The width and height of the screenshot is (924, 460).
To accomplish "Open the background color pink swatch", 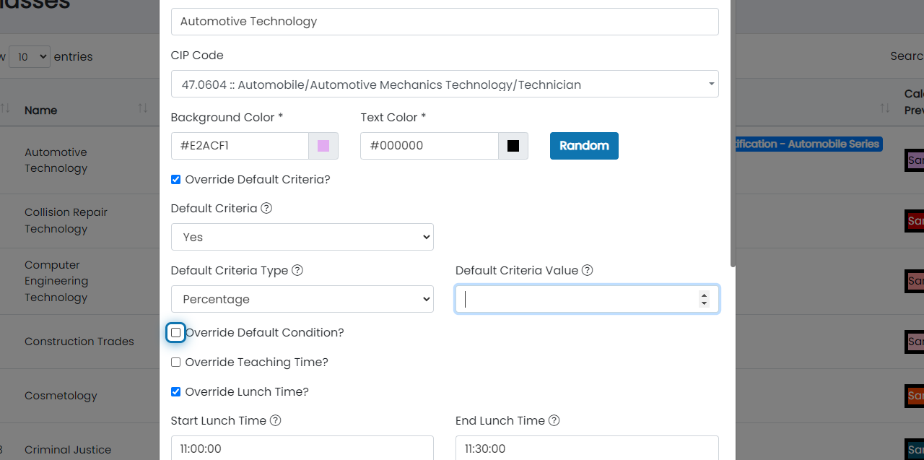I will 323,146.
